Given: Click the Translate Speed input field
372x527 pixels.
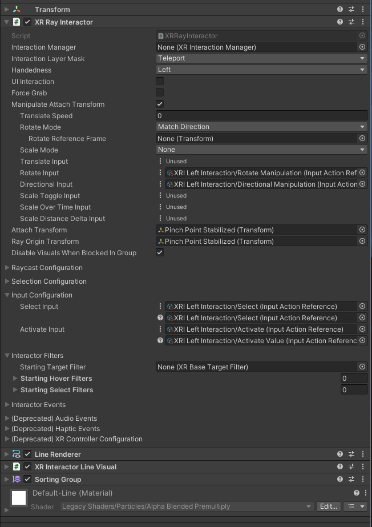Looking at the screenshot, I should pyautogui.click(x=261, y=116).
